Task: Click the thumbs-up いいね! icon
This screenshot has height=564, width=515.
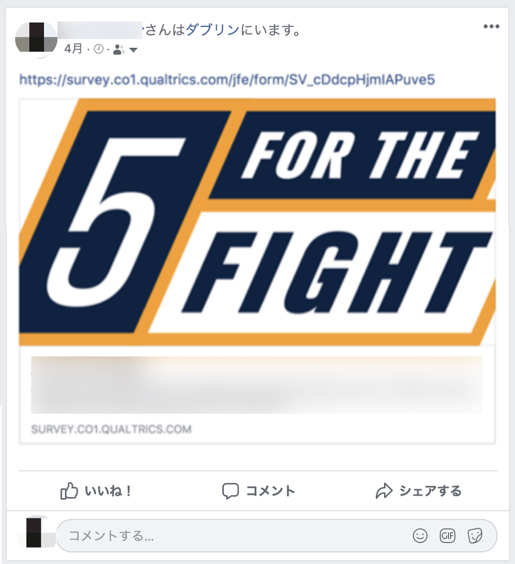Action: pyautogui.click(x=69, y=491)
